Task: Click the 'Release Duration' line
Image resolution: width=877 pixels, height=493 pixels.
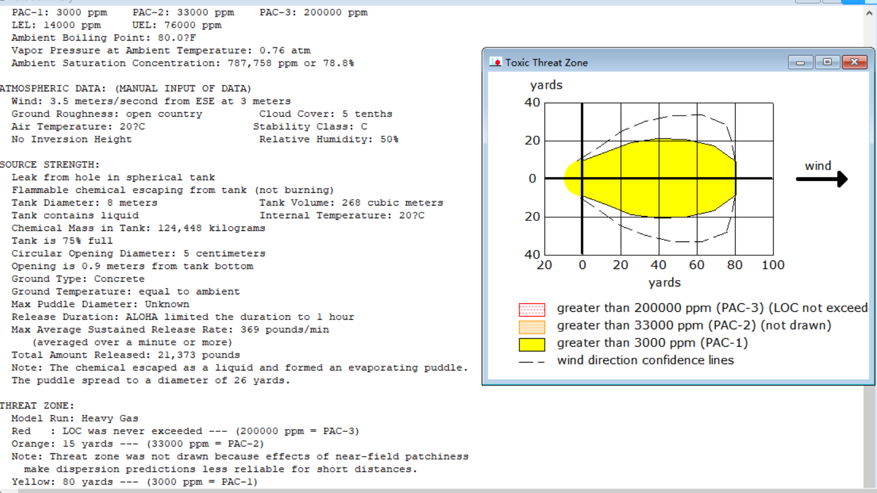Action: pos(183,317)
